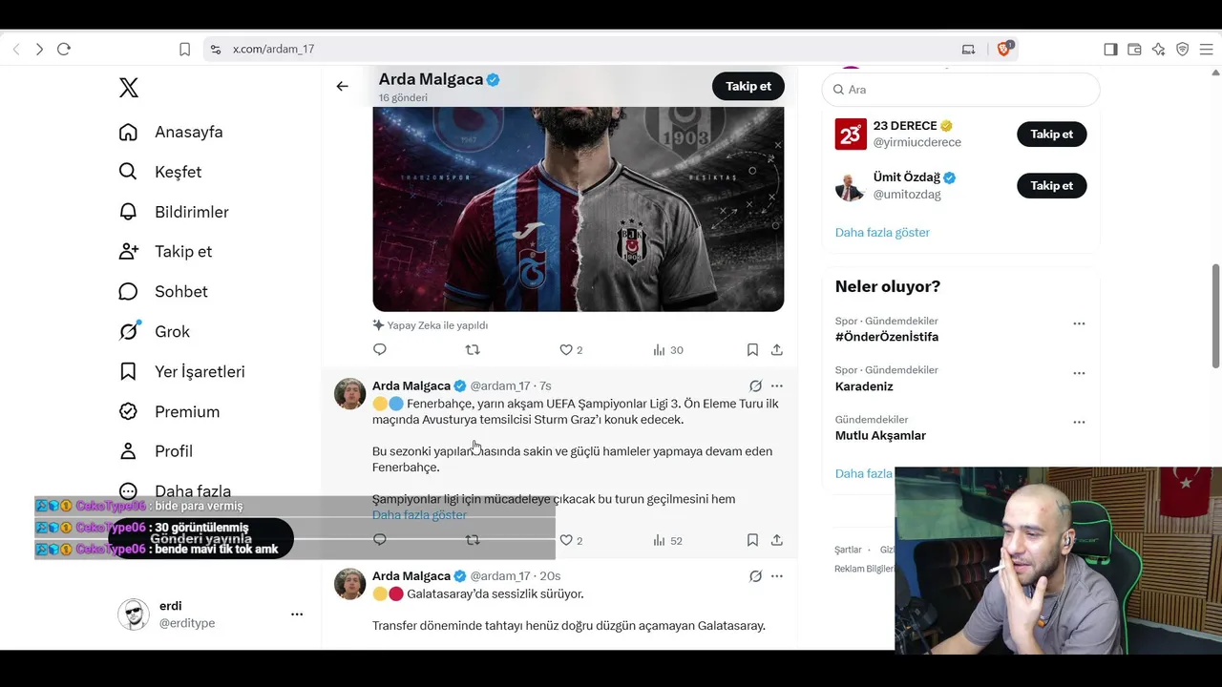The width and height of the screenshot is (1222, 687).
Task: Click the Ümit Özdağ profile name
Action: (x=907, y=177)
